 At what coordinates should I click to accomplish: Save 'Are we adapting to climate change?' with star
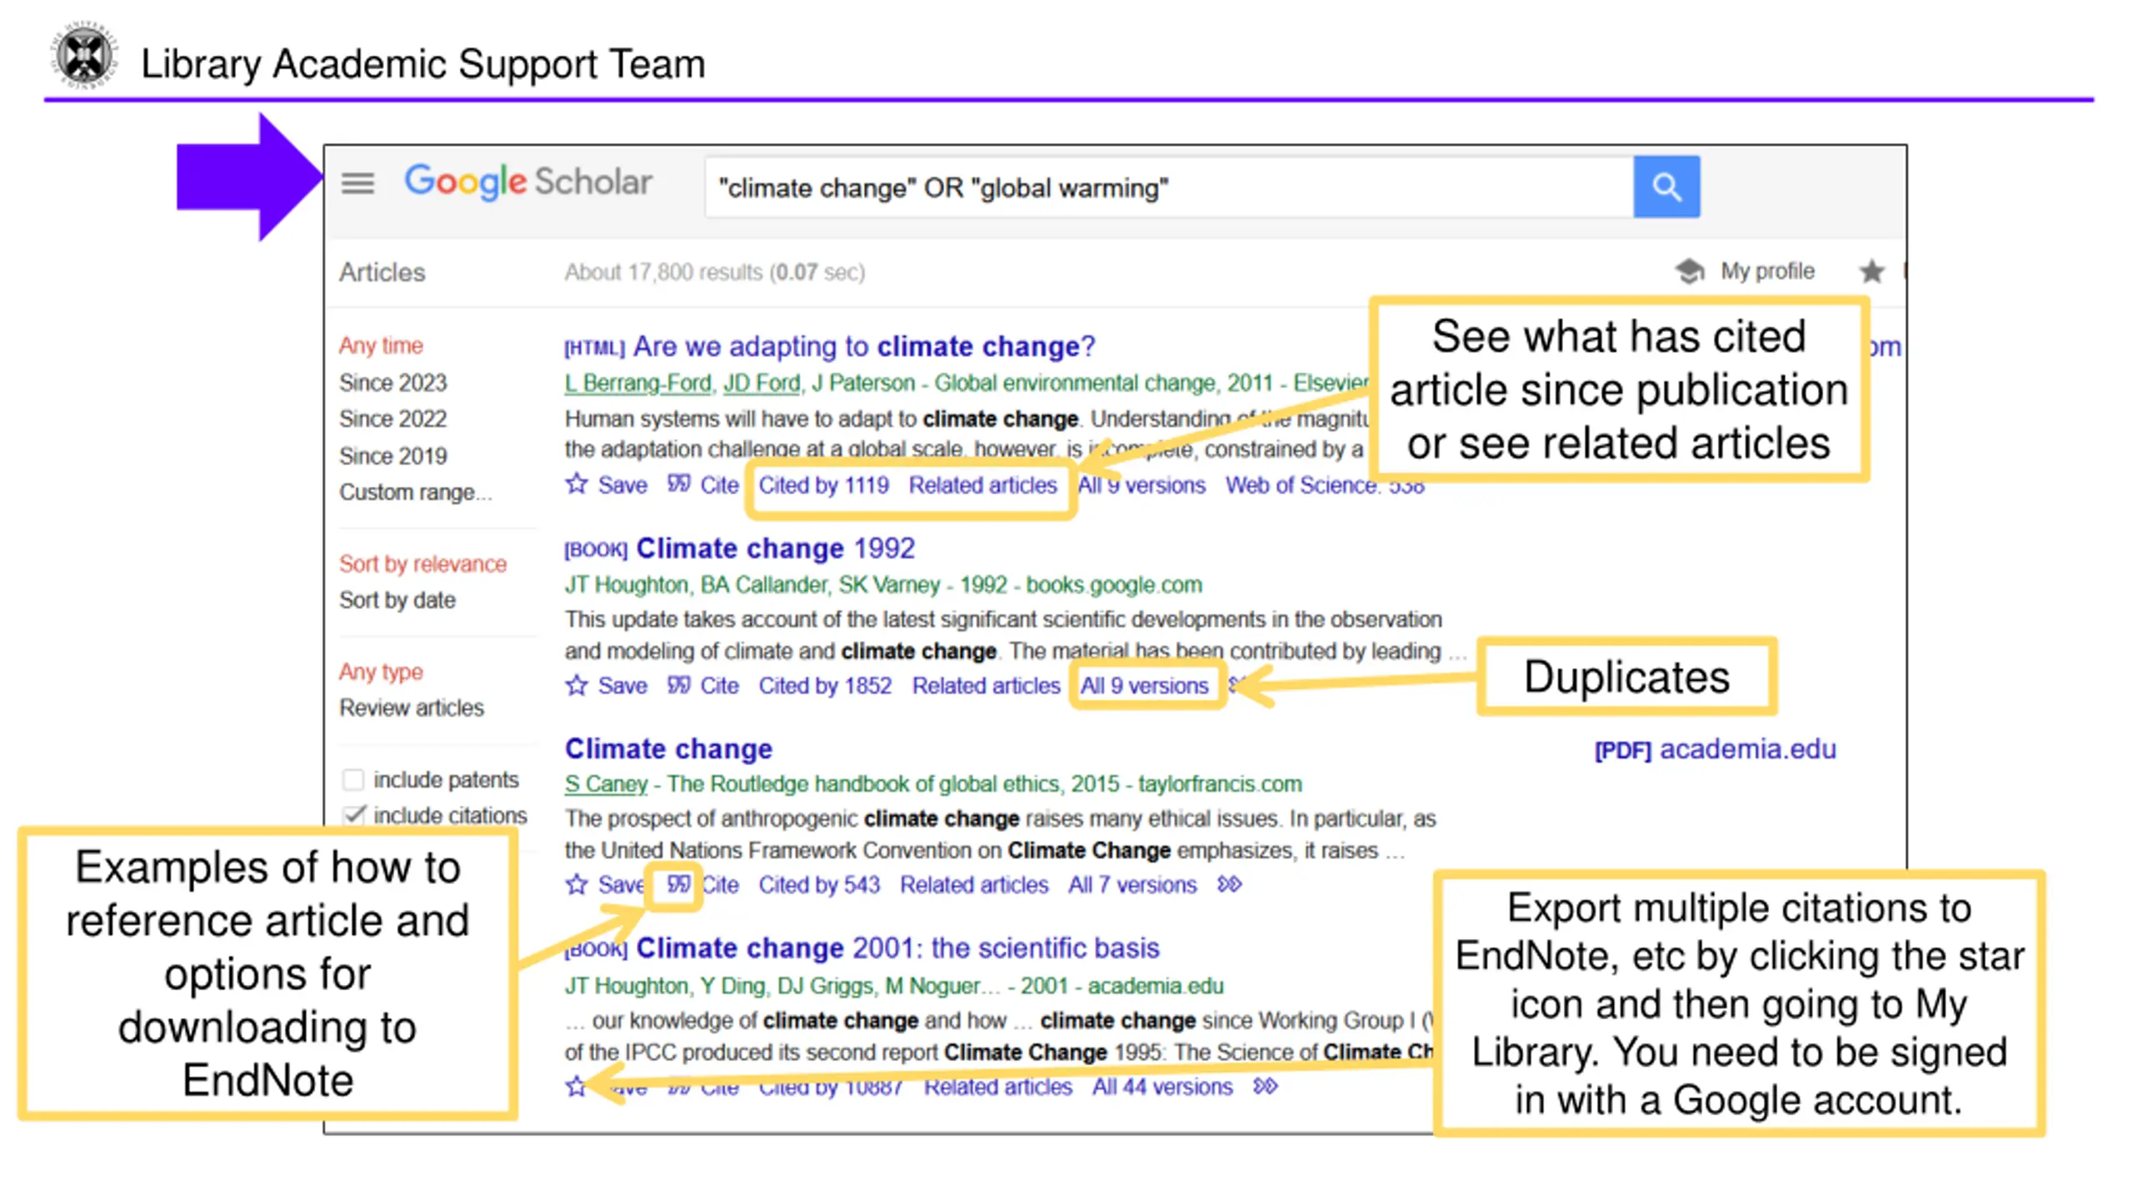pos(577,483)
